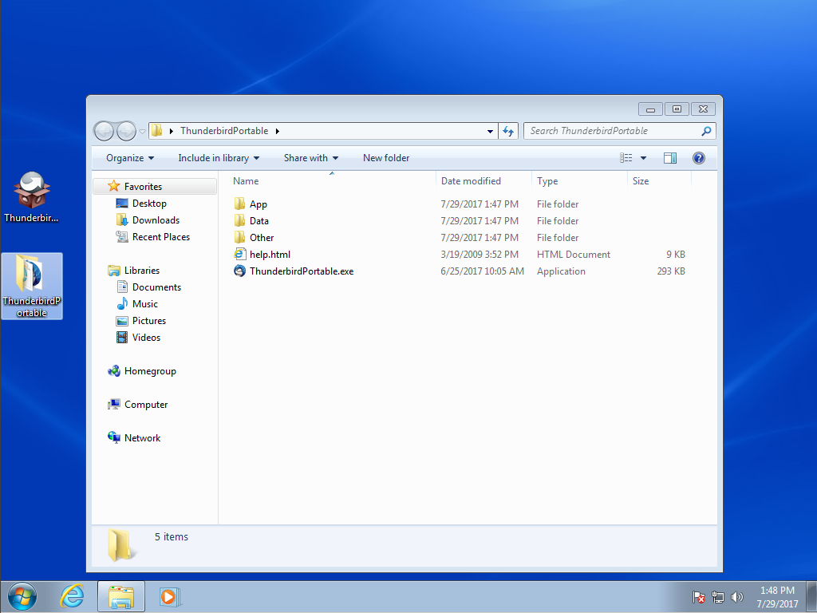Toggle the preview pane icon
The width and height of the screenshot is (817, 613).
(670, 158)
